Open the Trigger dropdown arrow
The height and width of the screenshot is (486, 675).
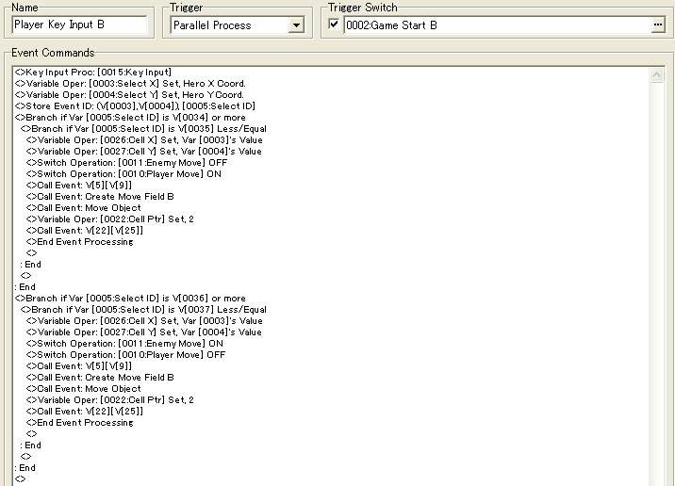(296, 25)
